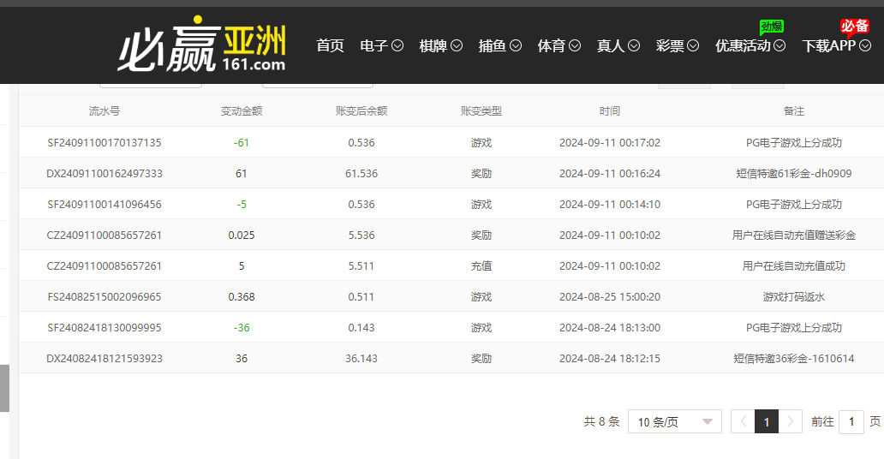Click the left-side vertical scrollbar thumb
This screenshot has width=884, height=459.
(4, 388)
